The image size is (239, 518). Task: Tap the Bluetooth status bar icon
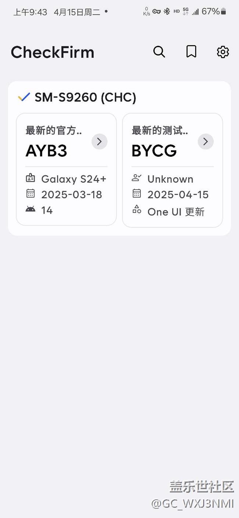167,11
